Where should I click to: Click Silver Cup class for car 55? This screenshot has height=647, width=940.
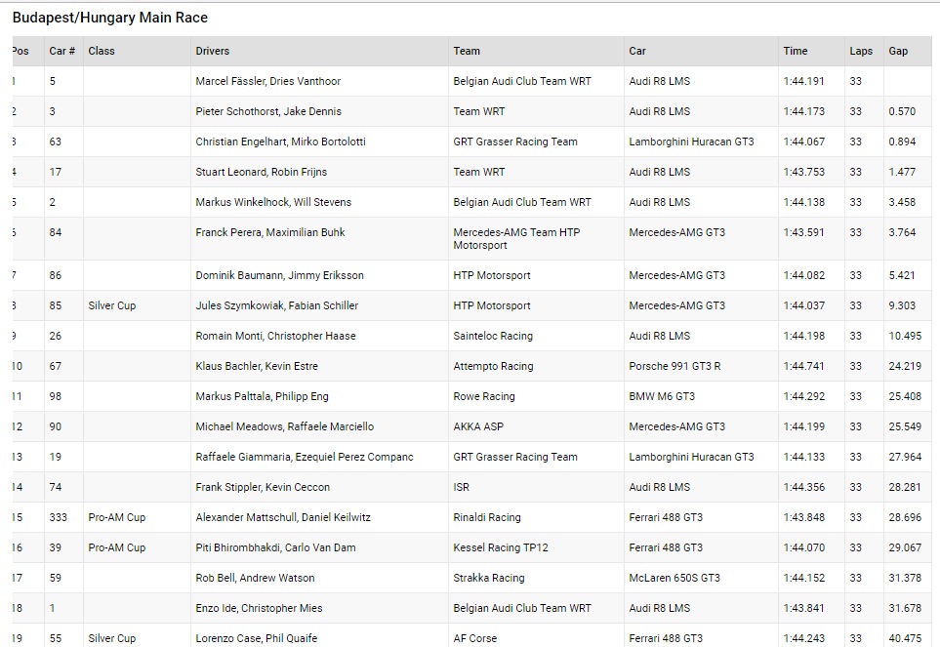(112, 638)
